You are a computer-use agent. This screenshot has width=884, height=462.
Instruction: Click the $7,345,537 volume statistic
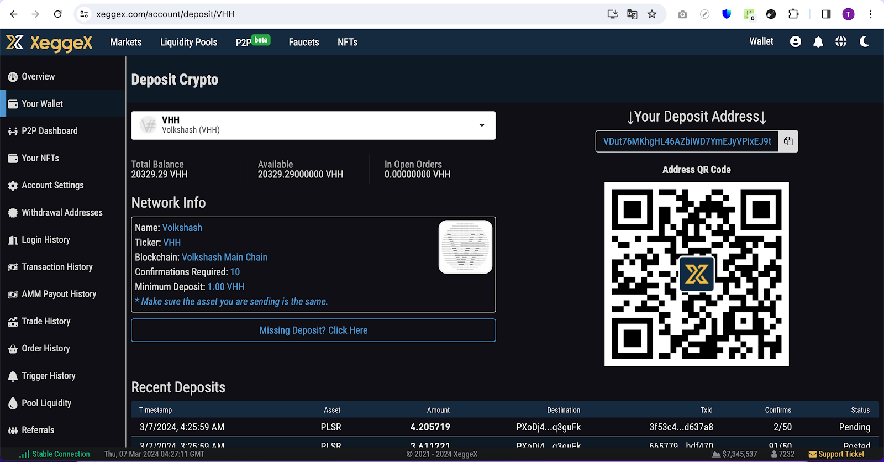[734, 454]
